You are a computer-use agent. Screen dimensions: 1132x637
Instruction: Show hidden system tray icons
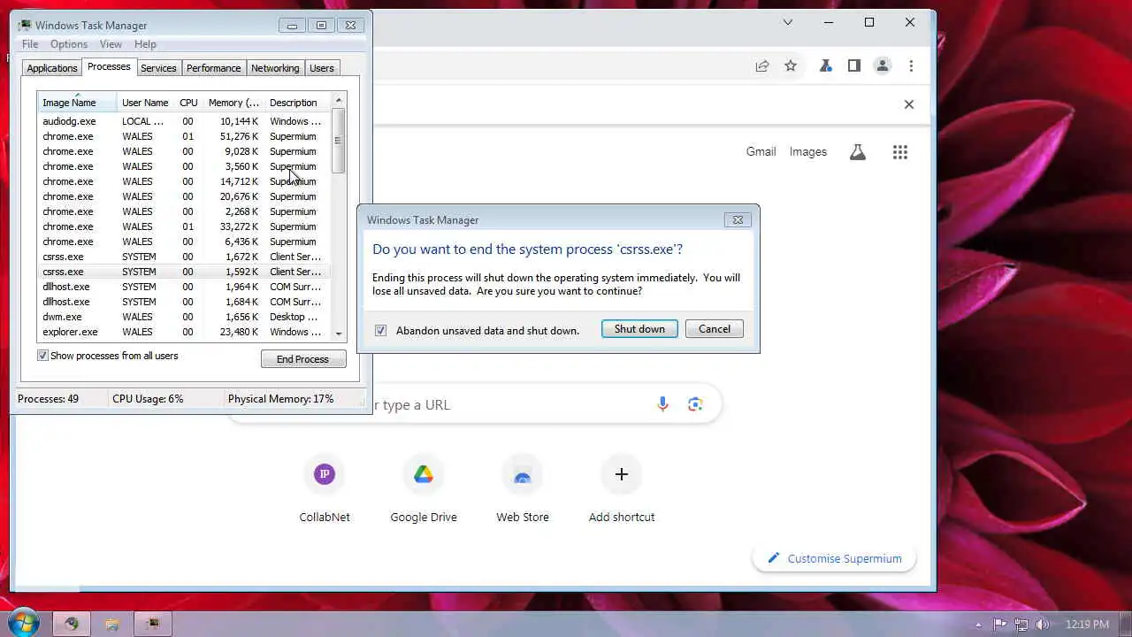click(x=979, y=624)
